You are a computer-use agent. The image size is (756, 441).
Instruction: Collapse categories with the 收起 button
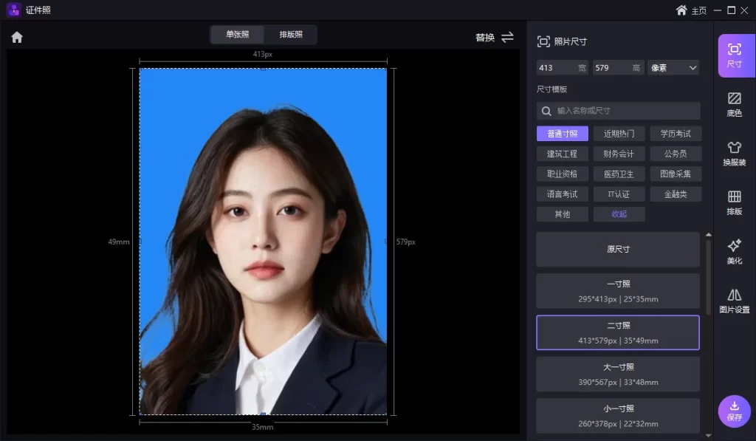(x=619, y=214)
